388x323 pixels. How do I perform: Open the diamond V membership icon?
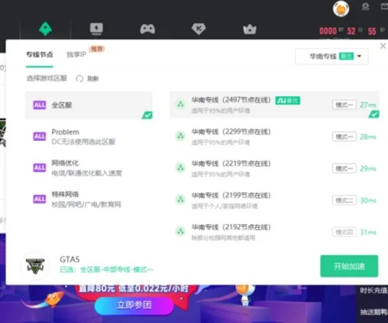199,29
